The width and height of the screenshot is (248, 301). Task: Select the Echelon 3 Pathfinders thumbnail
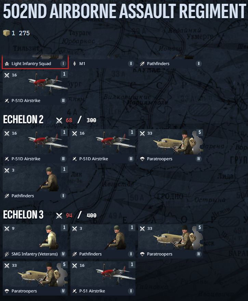coord(103,237)
